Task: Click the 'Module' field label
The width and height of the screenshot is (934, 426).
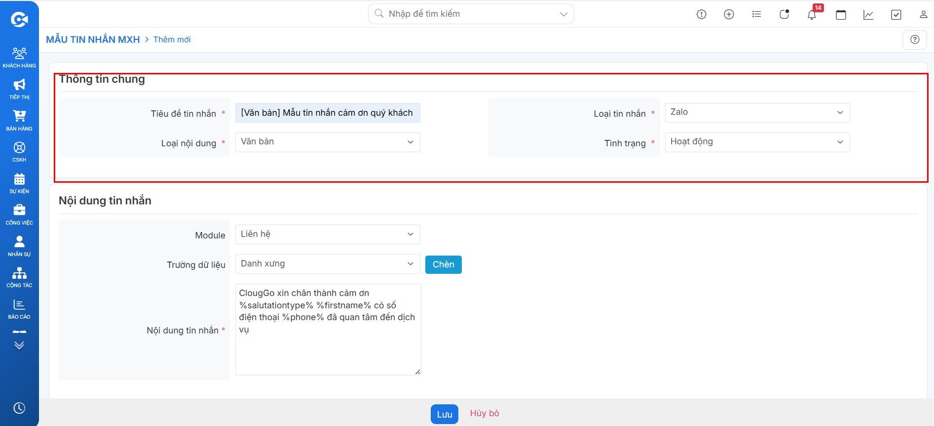Action: click(210, 235)
